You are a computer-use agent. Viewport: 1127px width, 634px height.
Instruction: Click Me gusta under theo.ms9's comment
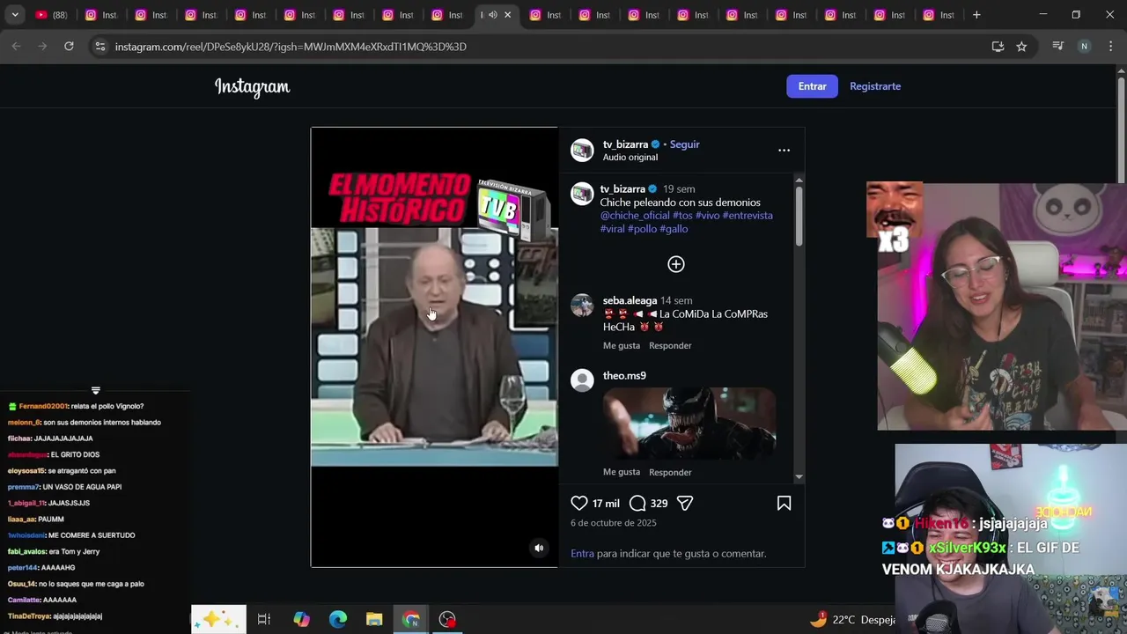pos(622,472)
